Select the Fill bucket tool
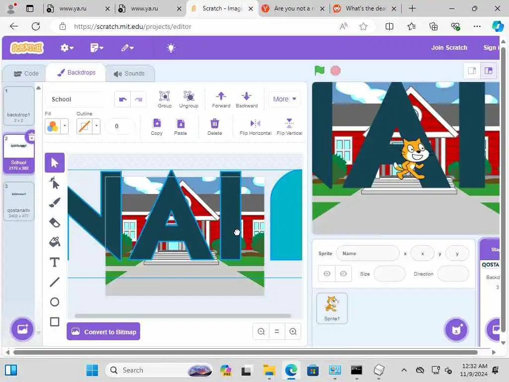The width and height of the screenshot is (509, 382). 55,242
